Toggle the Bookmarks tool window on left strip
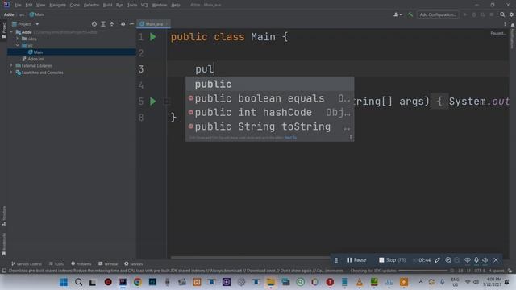 coord(3,244)
